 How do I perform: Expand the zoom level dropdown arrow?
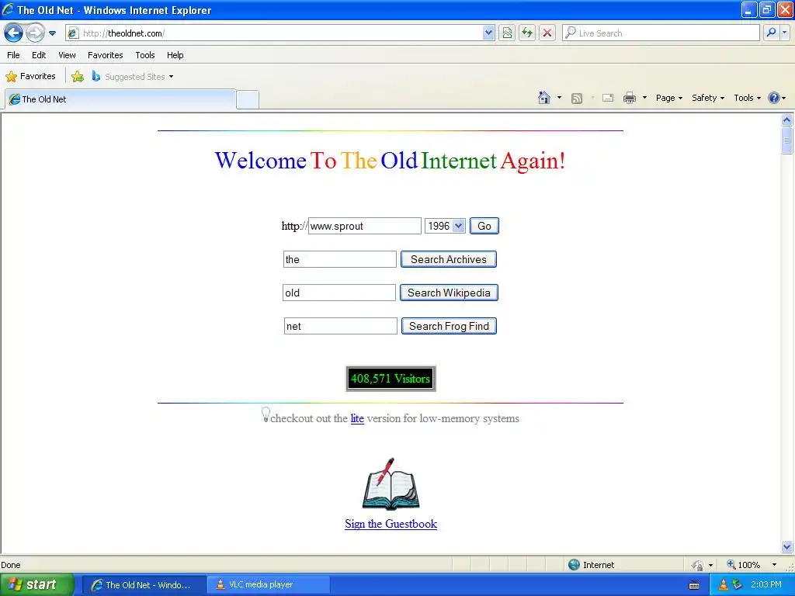pos(774,565)
